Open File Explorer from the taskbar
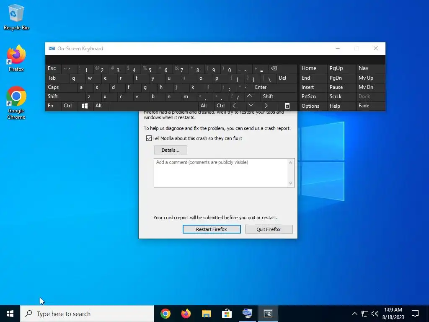 pos(206,314)
